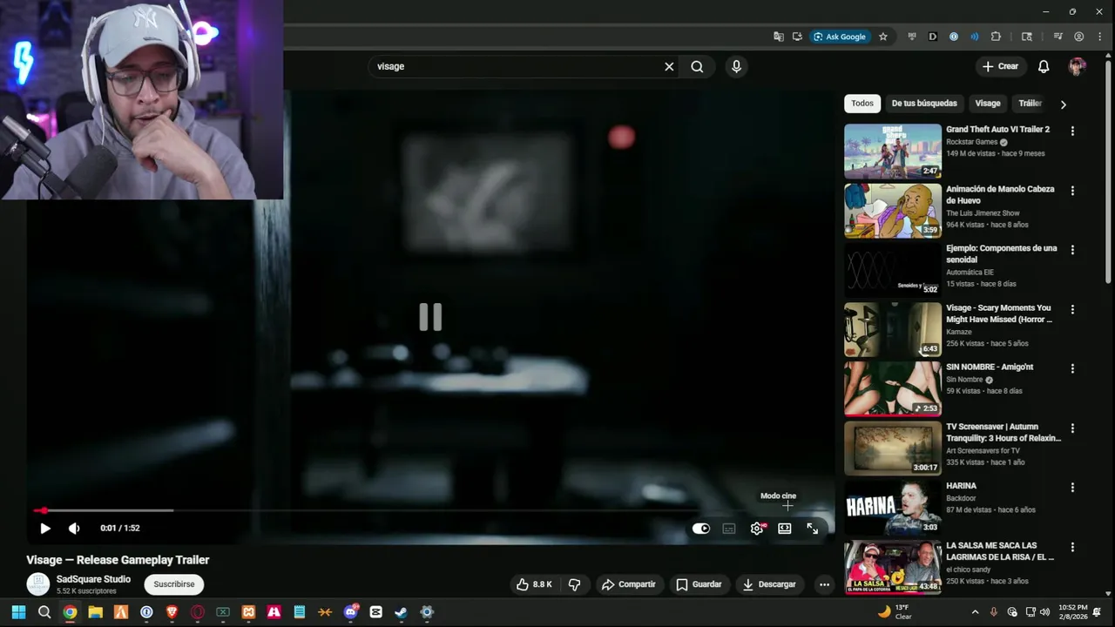Open the Windows Start menu
The height and width of the screenshot is (627, 1115).
(x=18, y=612)
